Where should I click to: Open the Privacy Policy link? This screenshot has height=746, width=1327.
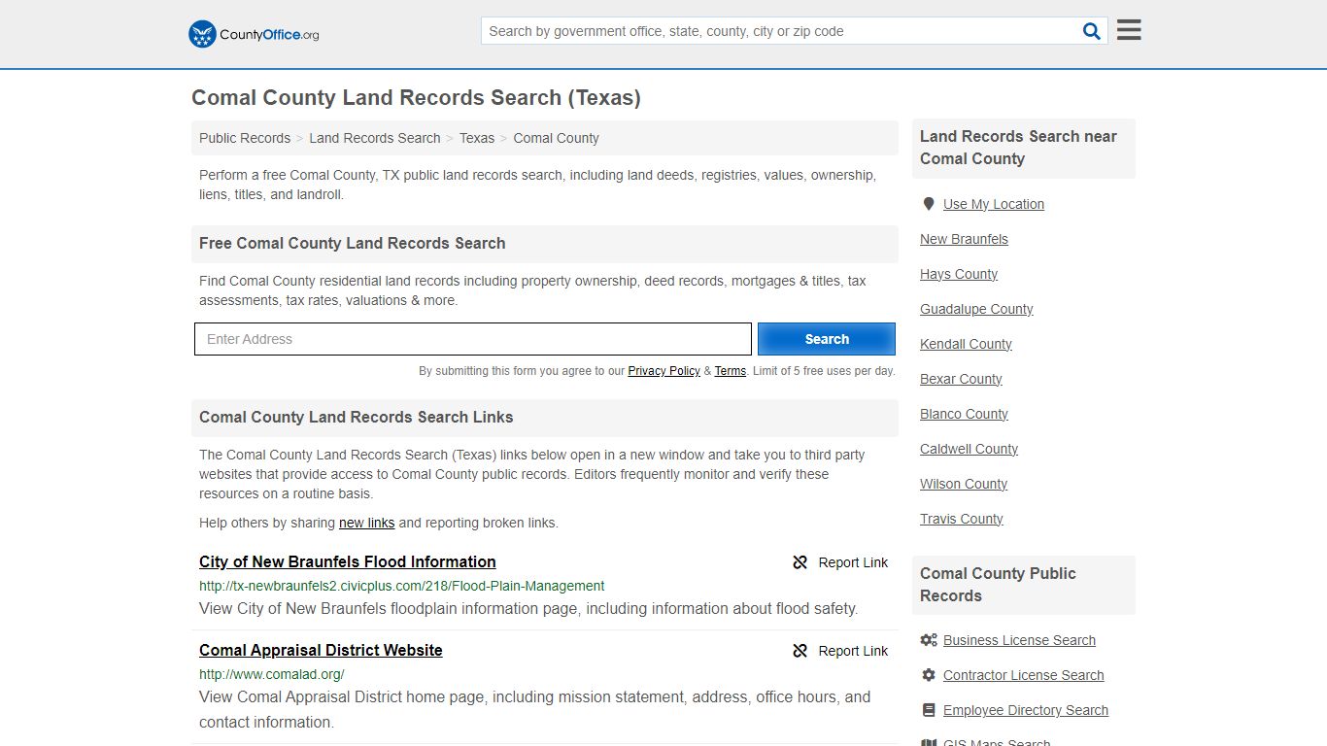pos(663,371)
